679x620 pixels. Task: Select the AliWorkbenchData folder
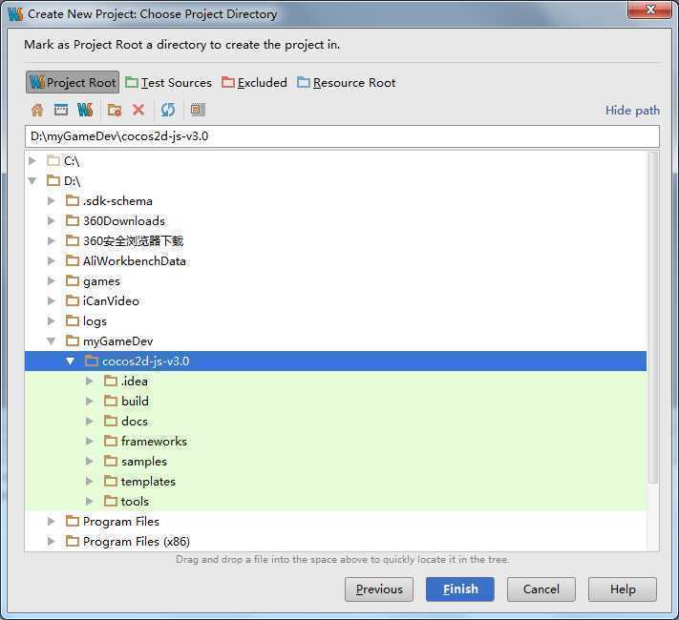click(x=126, y=261)
